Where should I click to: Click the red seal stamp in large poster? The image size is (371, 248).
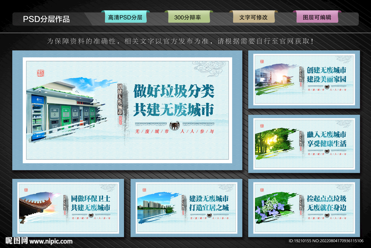click(x=41, y=73)
